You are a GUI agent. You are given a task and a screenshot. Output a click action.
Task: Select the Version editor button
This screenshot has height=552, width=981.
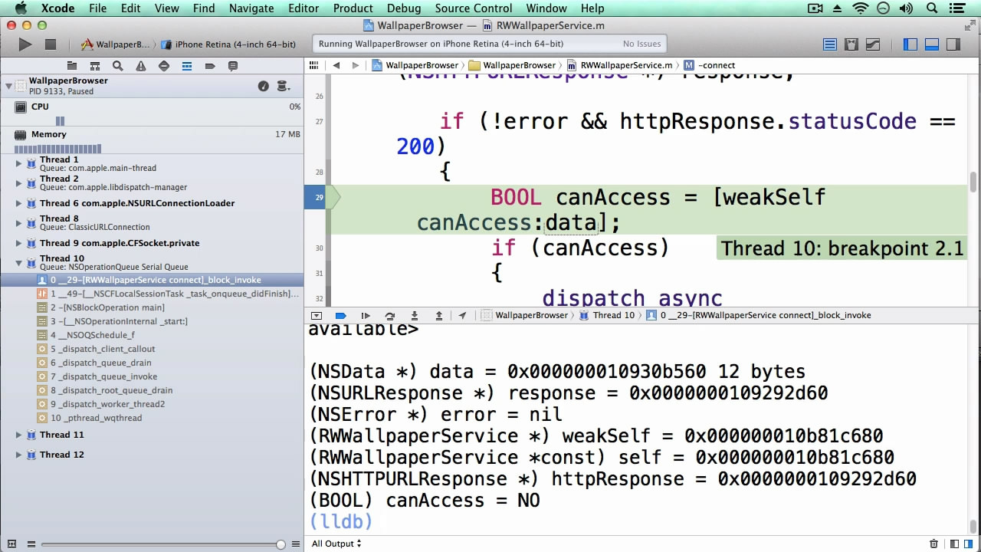tap(873, 44)
